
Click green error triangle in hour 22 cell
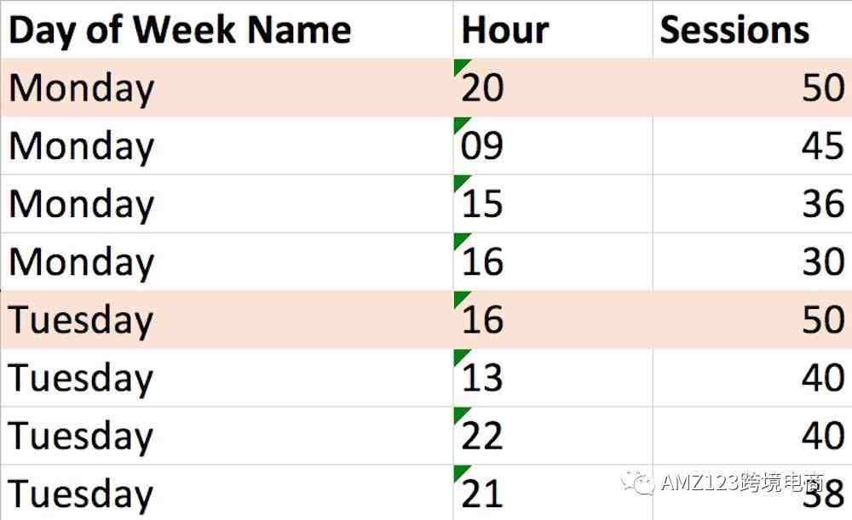(461, 414)
